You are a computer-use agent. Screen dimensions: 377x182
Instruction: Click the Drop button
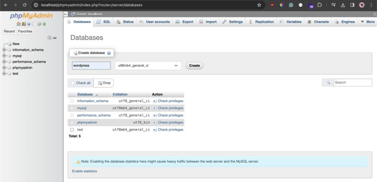click(104, 83)
